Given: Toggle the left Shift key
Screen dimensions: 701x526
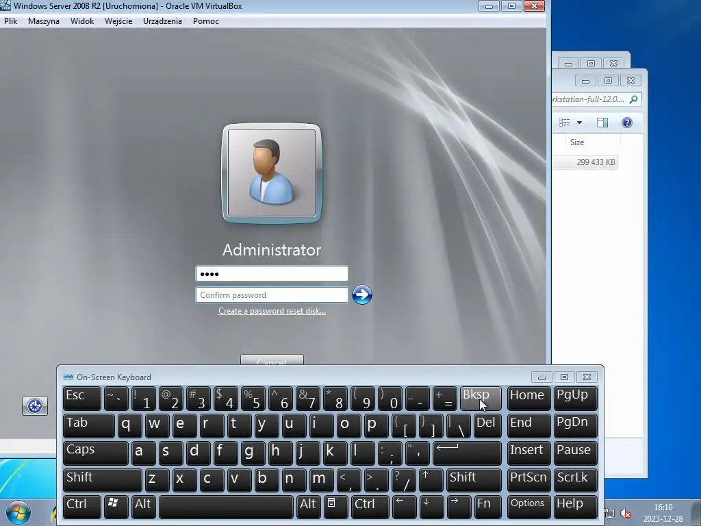Looking at the screenshot, I should point(103,480).
